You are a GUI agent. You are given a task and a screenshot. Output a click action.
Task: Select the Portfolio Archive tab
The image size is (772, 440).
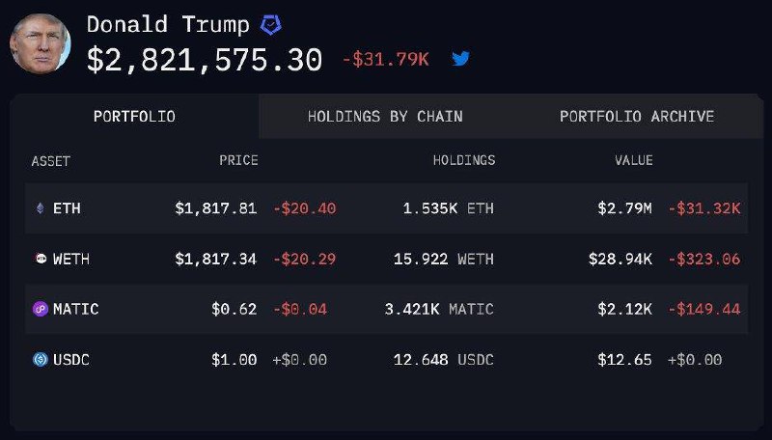637,117
